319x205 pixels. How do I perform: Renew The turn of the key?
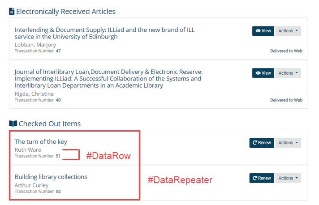(262, 143)
